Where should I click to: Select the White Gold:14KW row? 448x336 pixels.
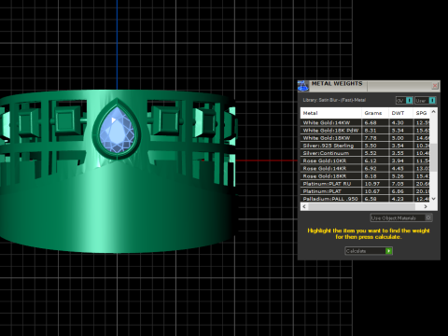coord(365,122)
